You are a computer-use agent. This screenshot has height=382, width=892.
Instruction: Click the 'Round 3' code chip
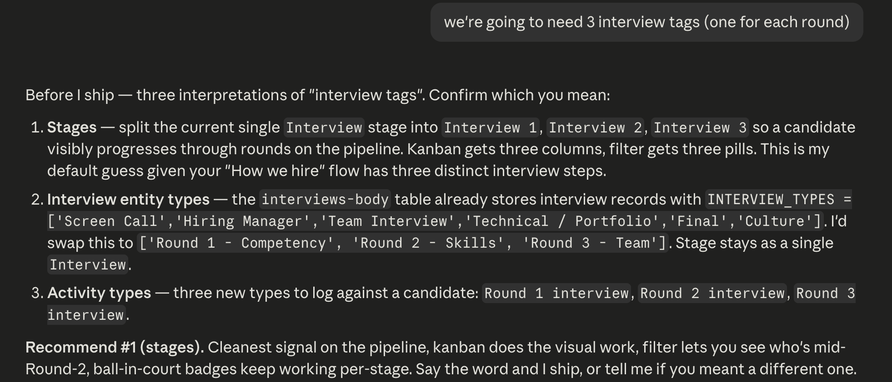point(825,293)
